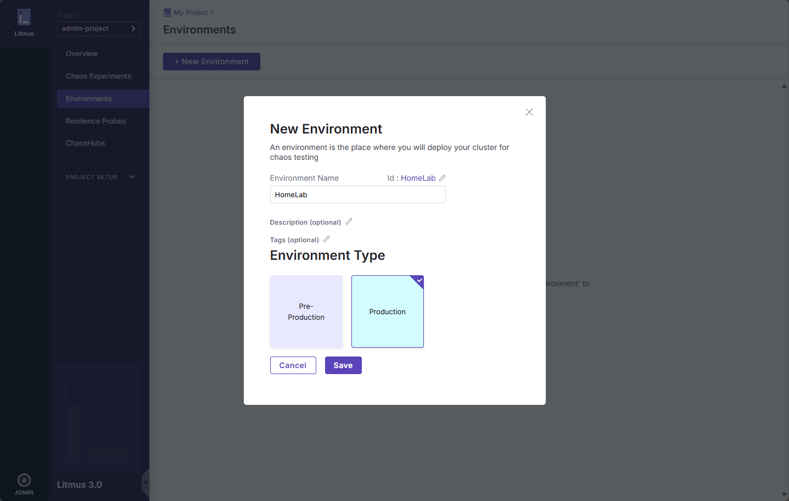
Task: Click the checkmark on the Production card
Action: tap(419, 280)
